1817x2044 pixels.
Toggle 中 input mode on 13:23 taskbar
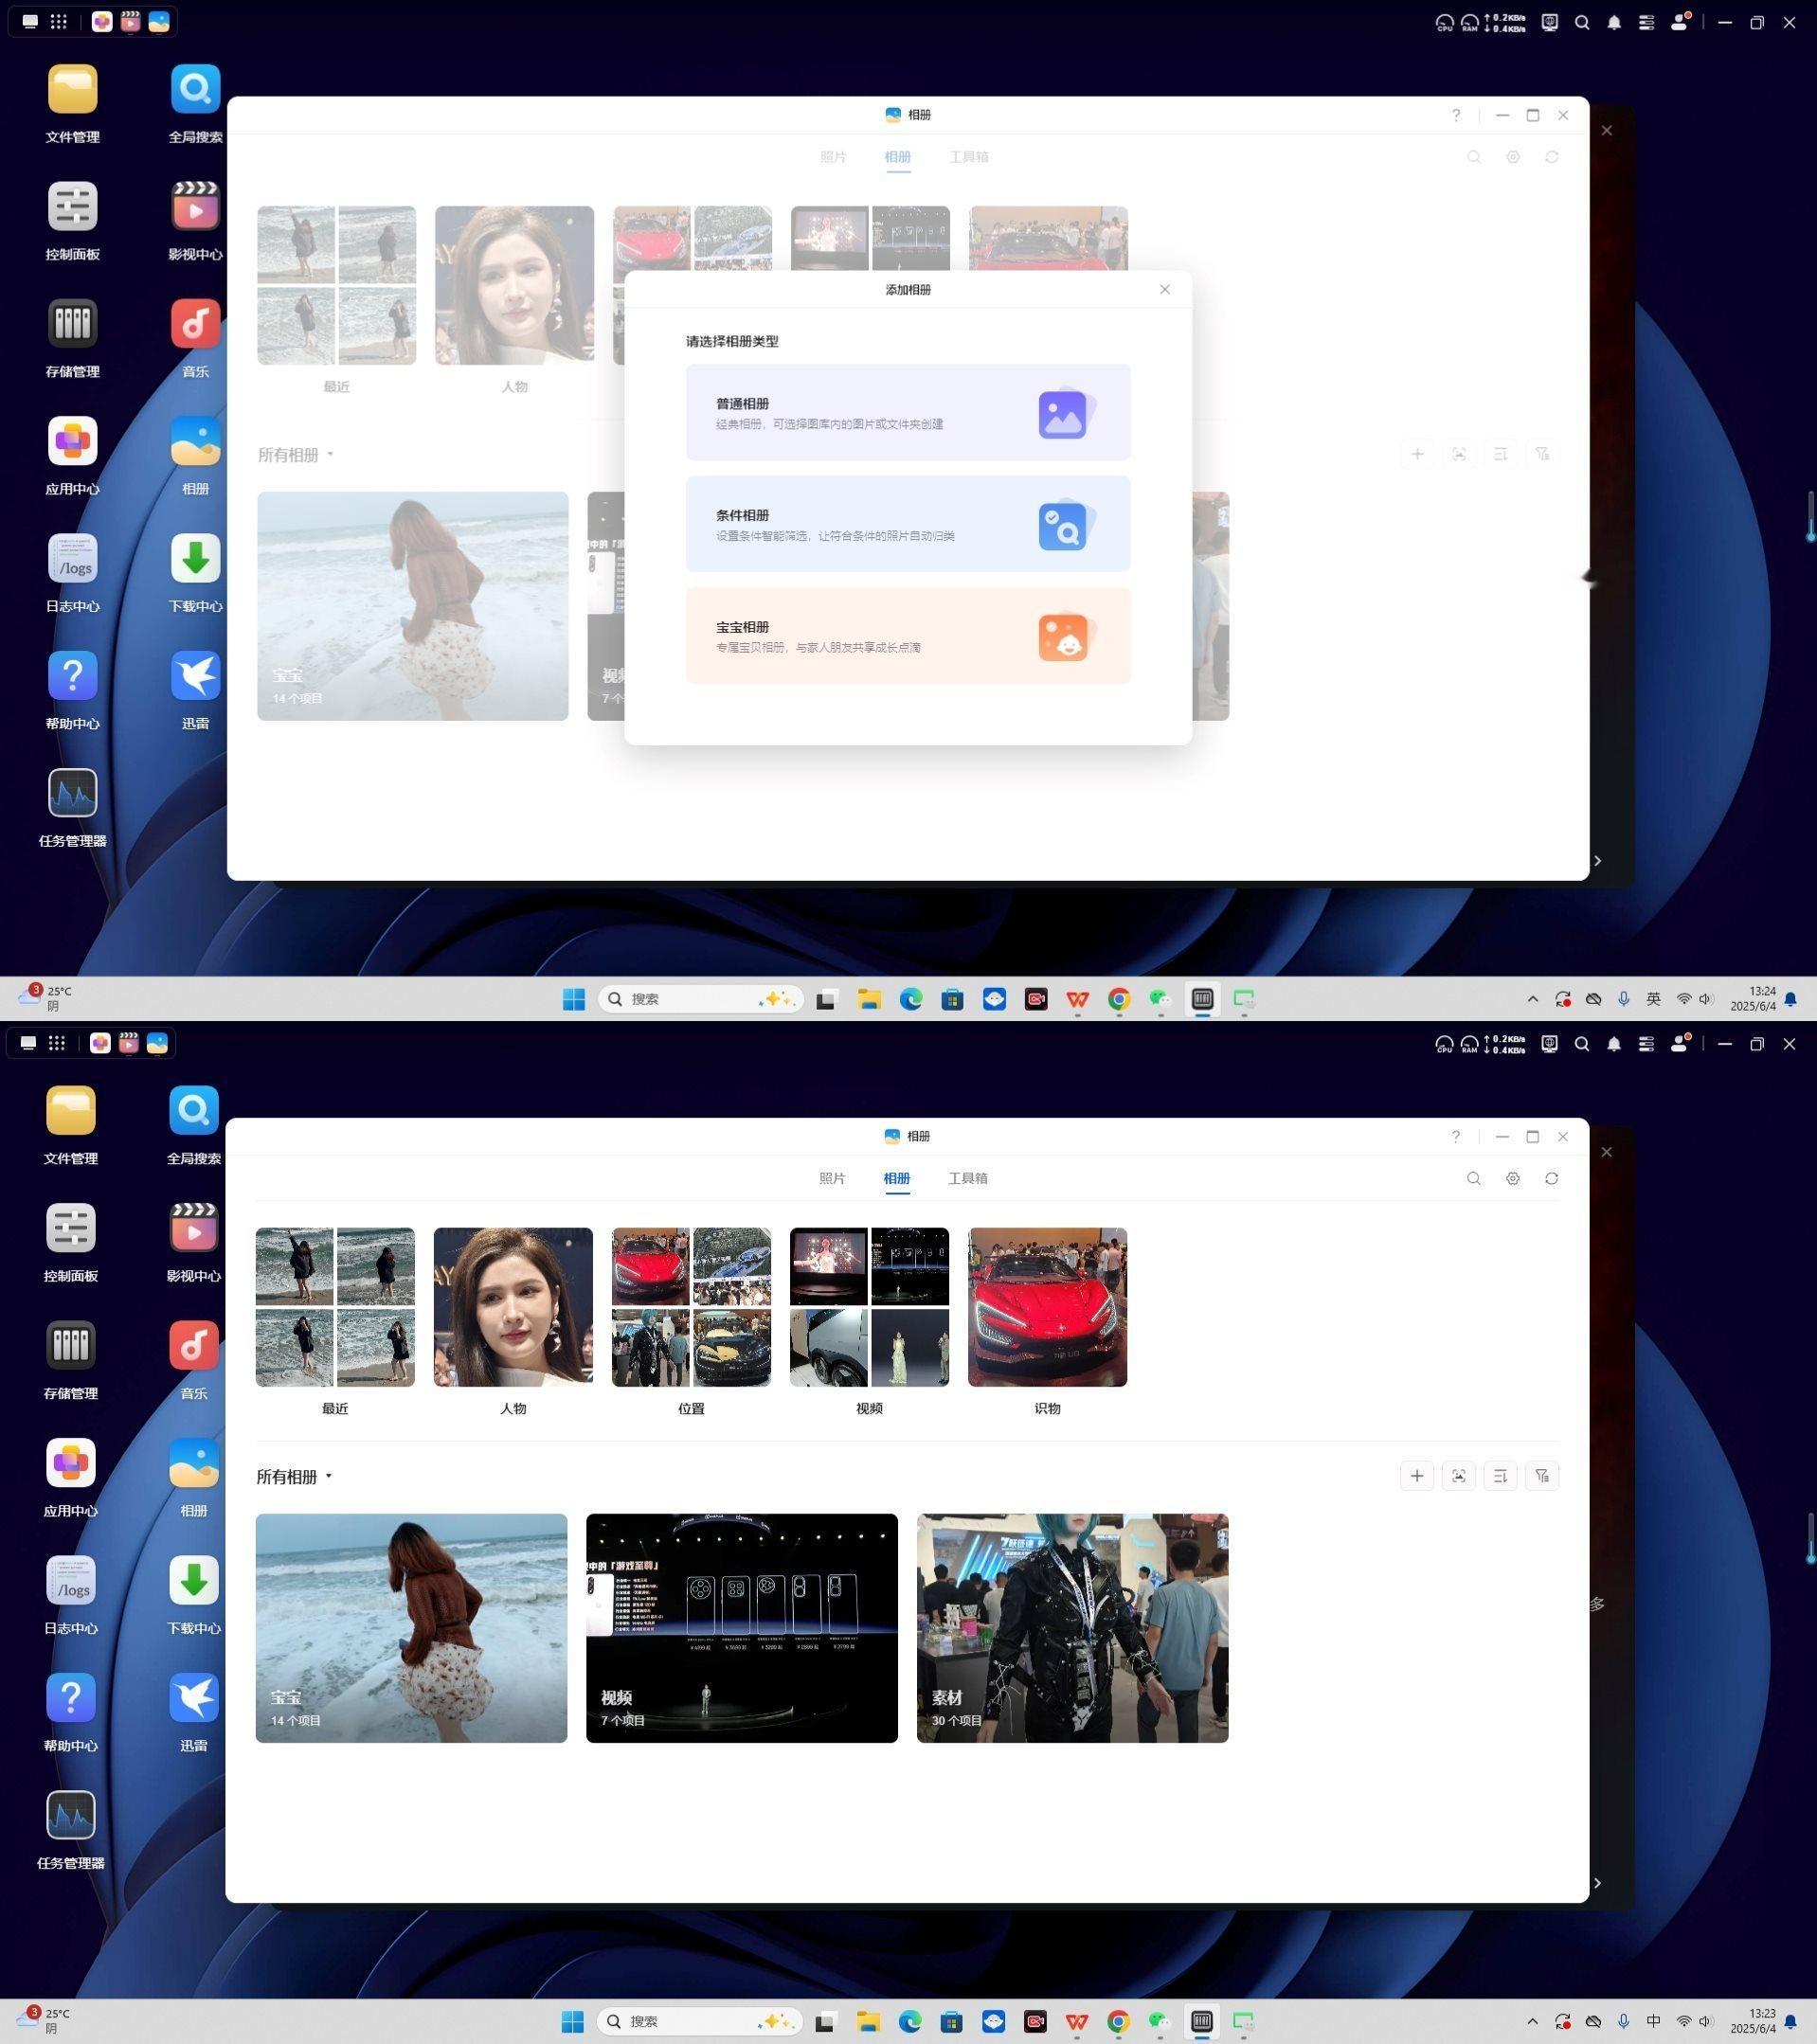[1654, 2021]
